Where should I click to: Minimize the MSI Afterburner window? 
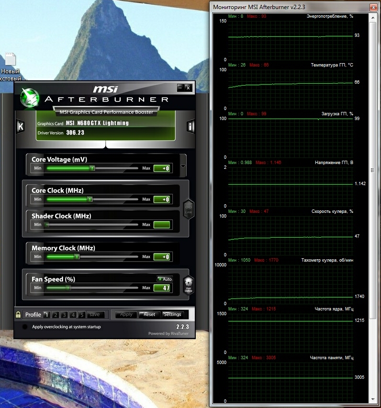(x=180, y=88)
